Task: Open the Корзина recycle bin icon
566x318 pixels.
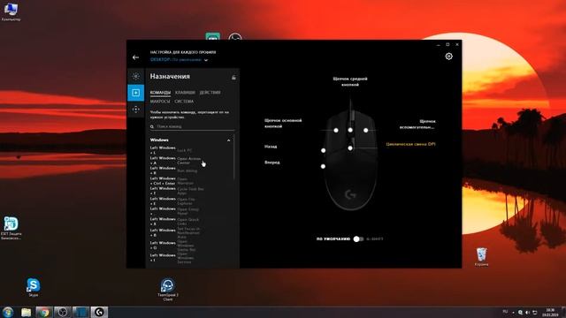Action: coord(481,257)
